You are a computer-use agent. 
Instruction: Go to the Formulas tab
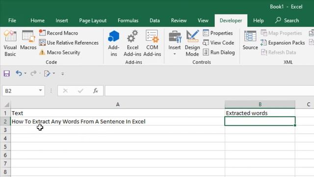[128, 21]
